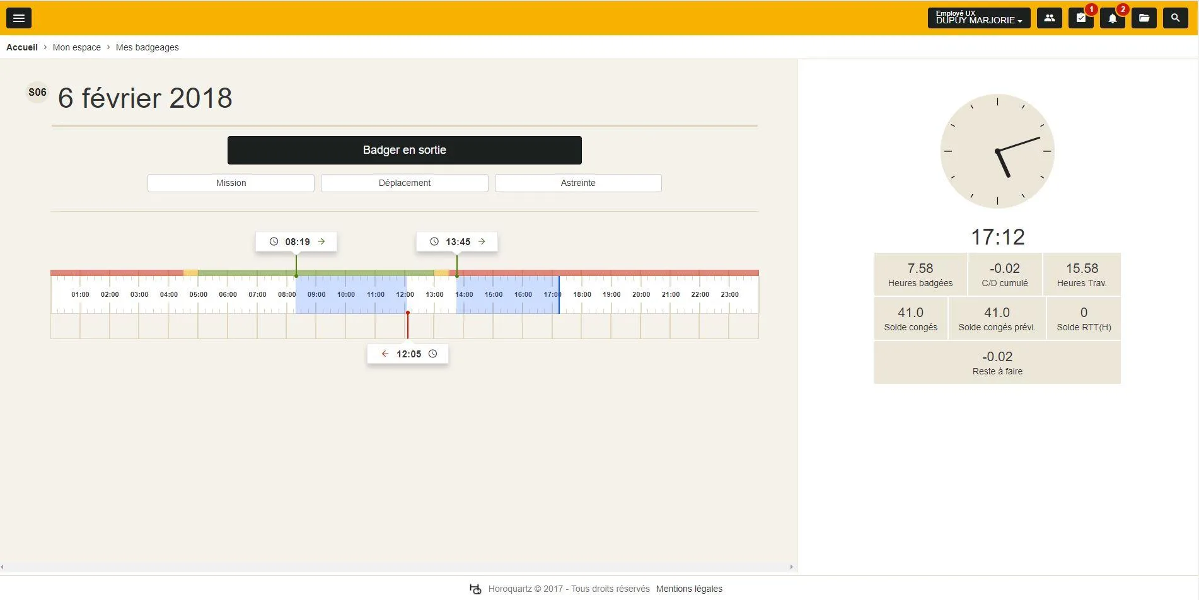
Task: Click Mes badgeages breadcrumb
Action: tap(148, 47)
